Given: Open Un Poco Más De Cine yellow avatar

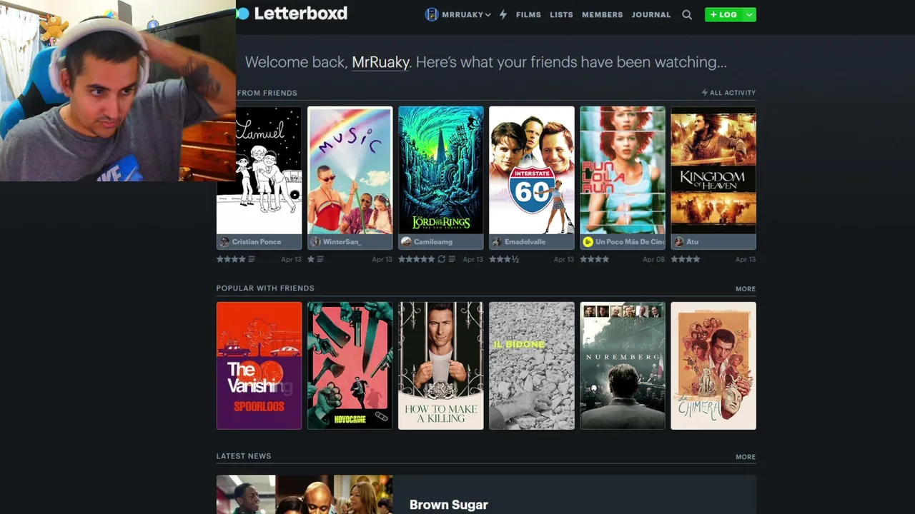Looking at the screenshot, I should click(x=588, y=242).
